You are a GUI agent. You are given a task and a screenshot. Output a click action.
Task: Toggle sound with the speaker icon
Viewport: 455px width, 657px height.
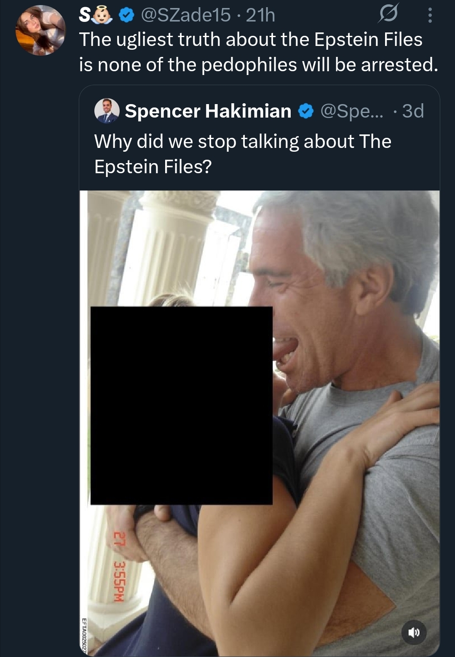[414, 632]
